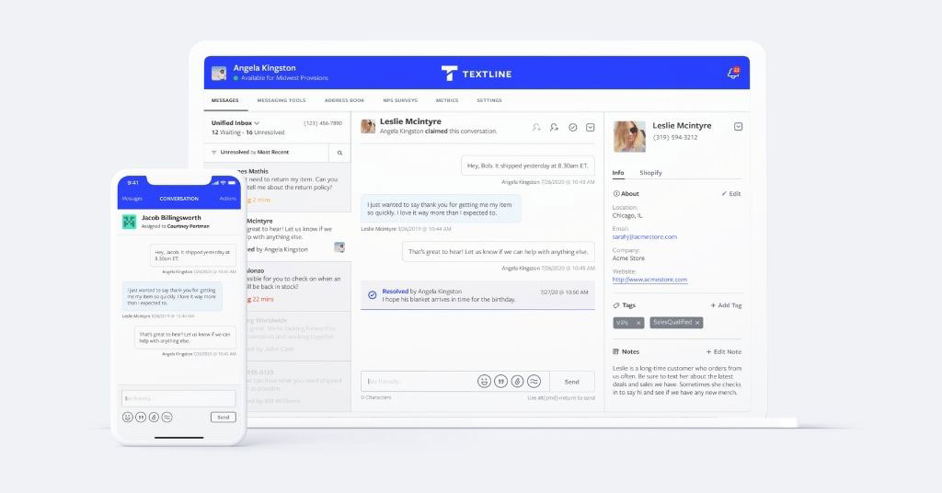This screenshot has width=942, height=493.
Task: Open the Unresolved by Most Recent filter
Action: (x=254, y=153)
